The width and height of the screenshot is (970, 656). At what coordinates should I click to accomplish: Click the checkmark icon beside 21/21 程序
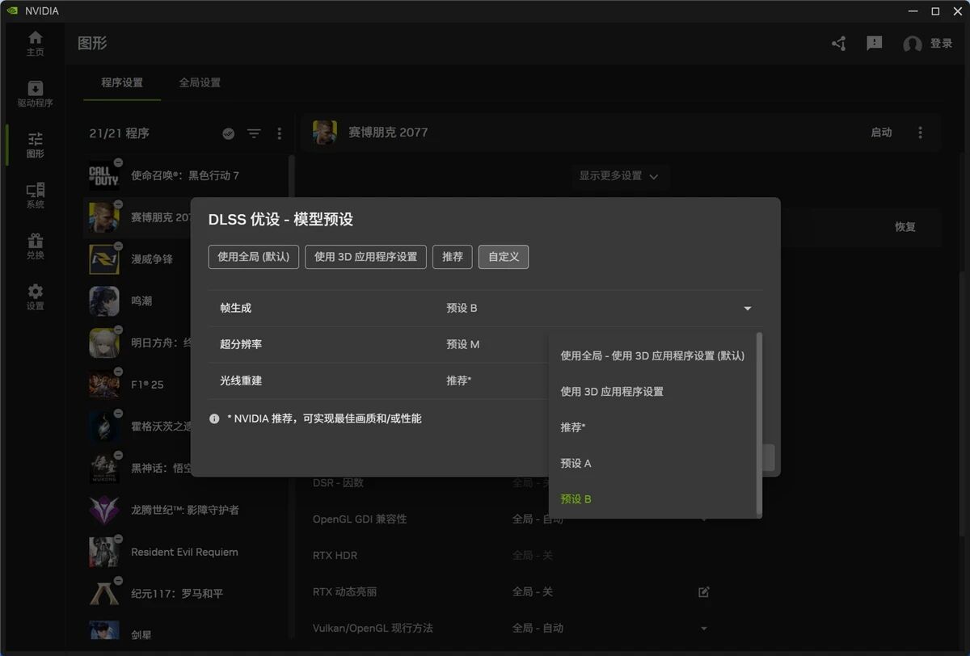(228, 133)
